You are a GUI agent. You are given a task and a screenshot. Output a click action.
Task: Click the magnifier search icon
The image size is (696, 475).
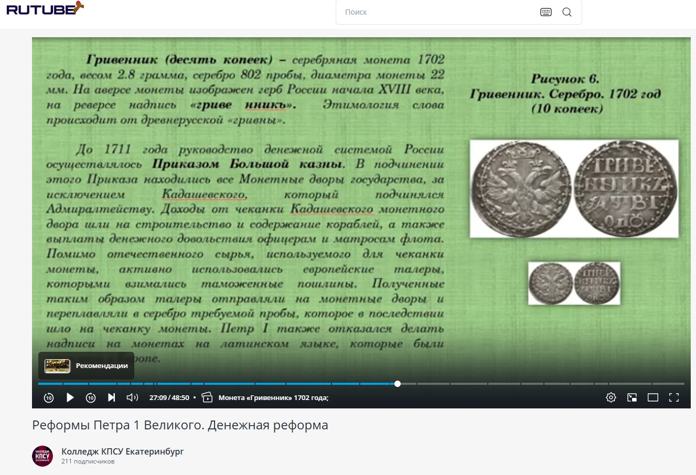(567, 12)
